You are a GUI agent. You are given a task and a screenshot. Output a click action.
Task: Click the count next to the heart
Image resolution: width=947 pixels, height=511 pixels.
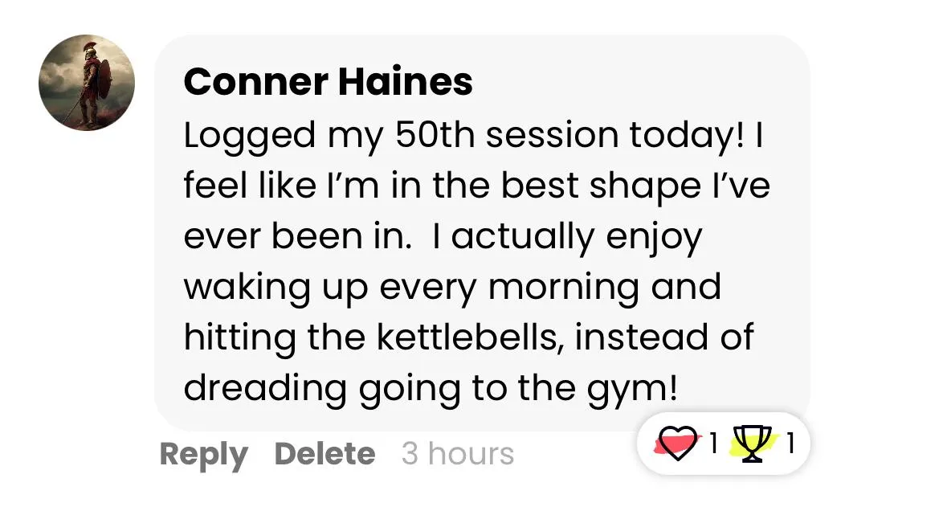pyautogui.click(x=713, y=444)
